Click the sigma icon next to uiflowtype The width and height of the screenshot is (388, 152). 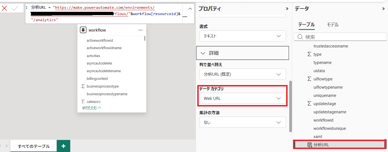pyautogui.click(x=309, y=79)
